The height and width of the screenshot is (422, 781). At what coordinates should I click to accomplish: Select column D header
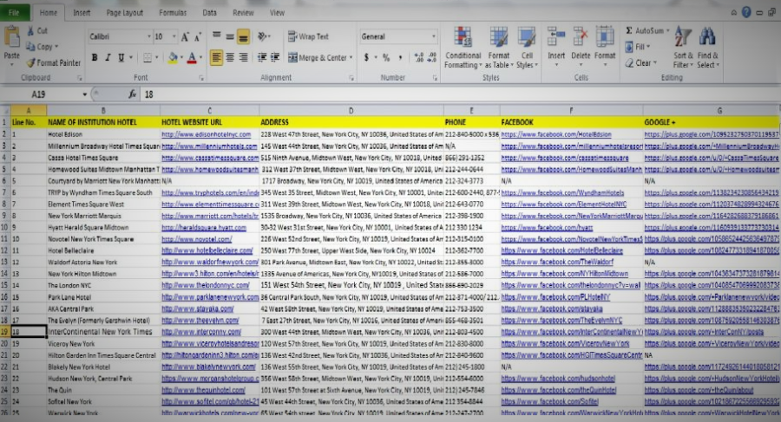(x=351, y=110)
